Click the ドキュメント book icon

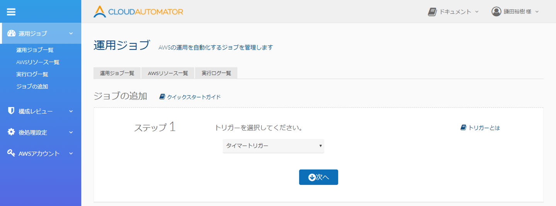coord(432,12)
